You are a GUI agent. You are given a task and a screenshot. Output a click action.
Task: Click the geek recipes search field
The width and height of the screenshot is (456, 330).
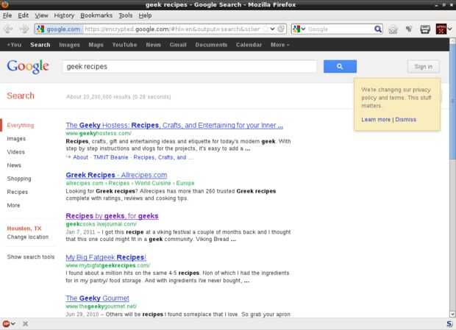pos(190,67)
